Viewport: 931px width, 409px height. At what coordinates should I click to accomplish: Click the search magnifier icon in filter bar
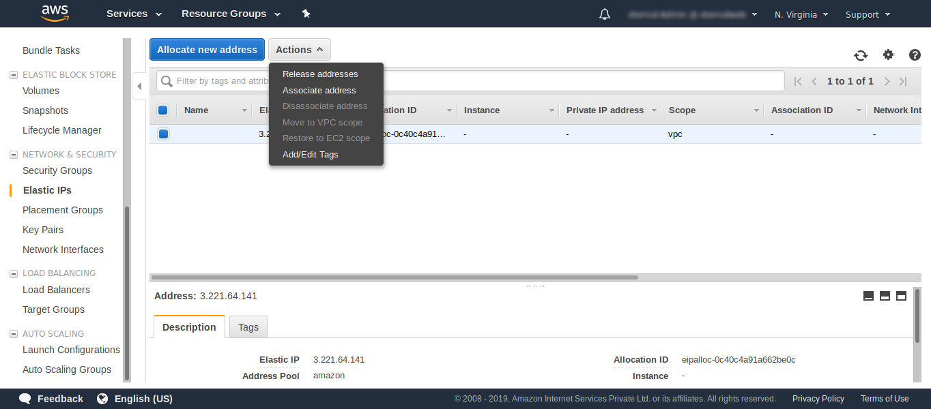click(167, 81)
